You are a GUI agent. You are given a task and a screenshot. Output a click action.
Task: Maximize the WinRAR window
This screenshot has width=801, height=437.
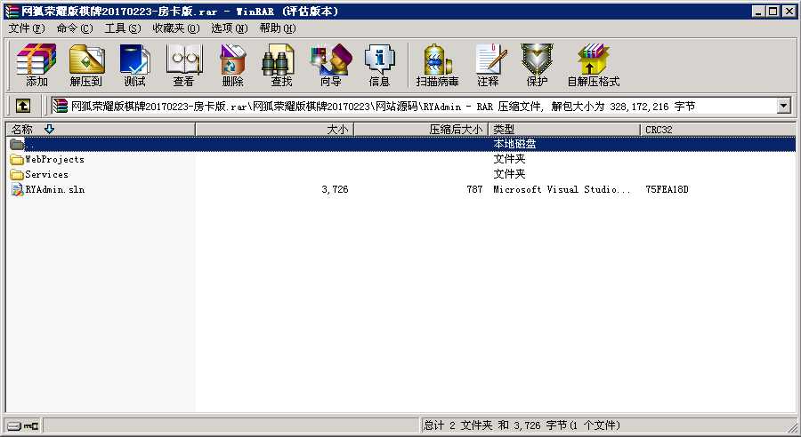tap(773, 12)
